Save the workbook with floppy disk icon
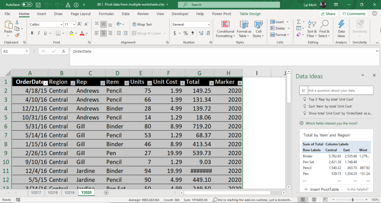381x203 pixels. tap(38, 4)
